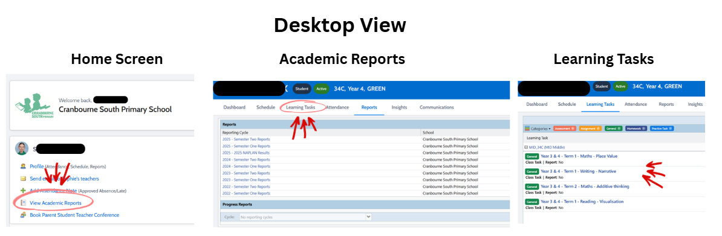Open Term 2 - Maths - Additive thinking task
Screen dimensions: 722x236
585,187
